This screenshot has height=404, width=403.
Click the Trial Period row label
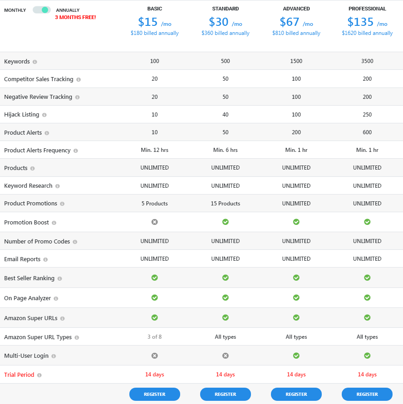(19, 375)
